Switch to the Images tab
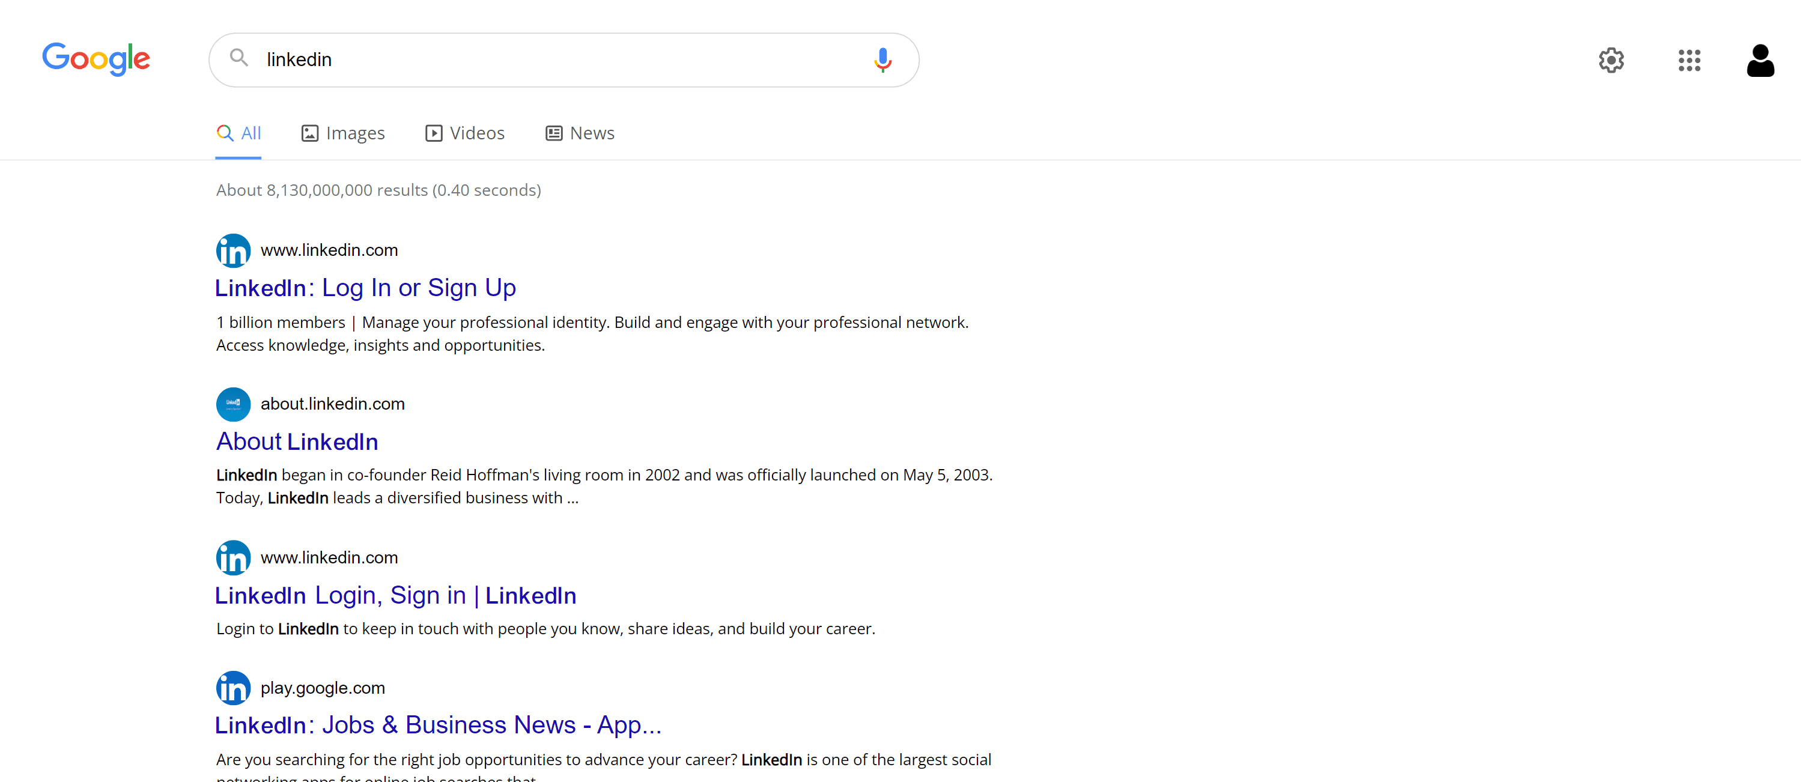1801x782 pixels. (x=342, y=133)
